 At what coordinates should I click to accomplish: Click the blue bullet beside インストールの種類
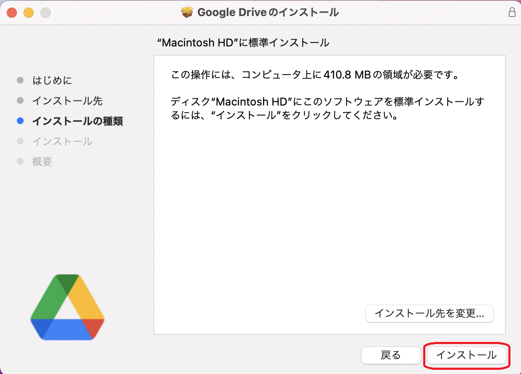[x=20, y=121]
